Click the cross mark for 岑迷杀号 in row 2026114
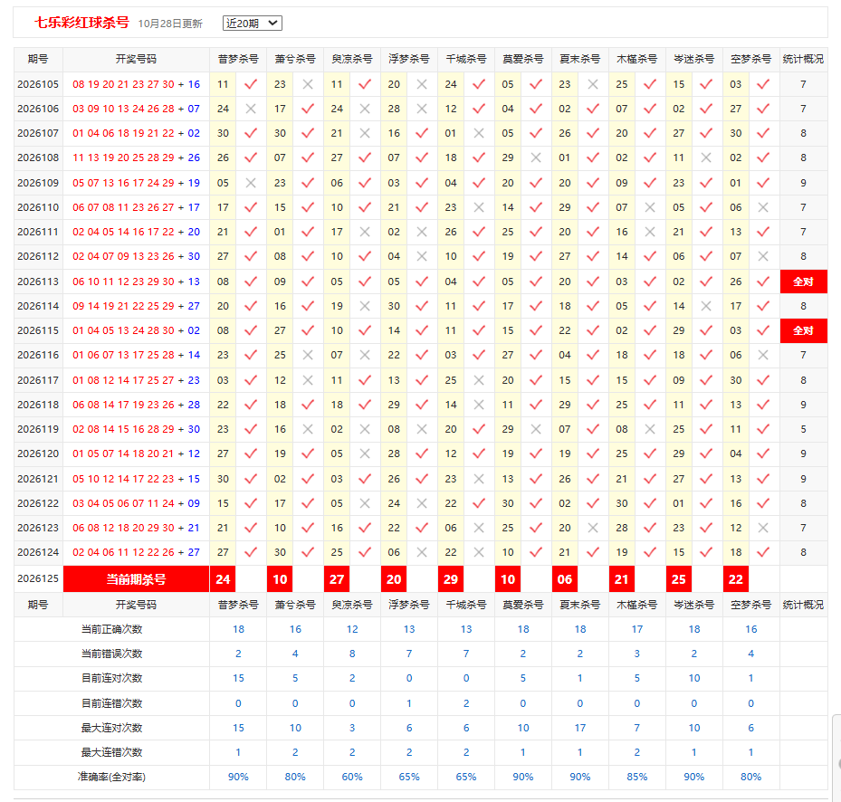Image resolution: width=841 pixels, height=802 pixels. point(706,306)
